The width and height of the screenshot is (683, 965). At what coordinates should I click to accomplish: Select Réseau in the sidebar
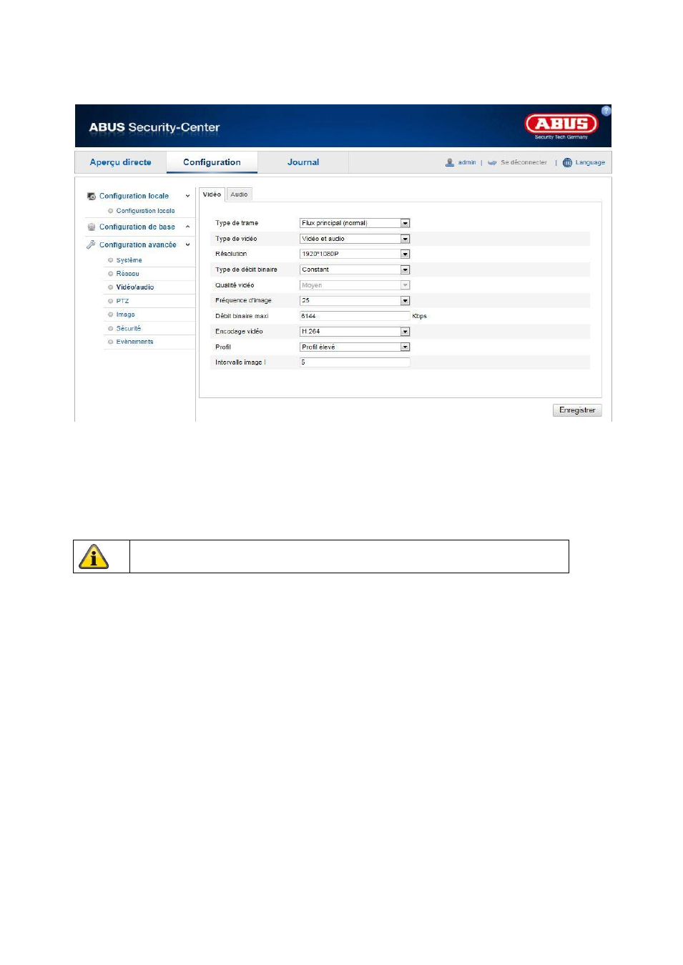pyautogui.click(x=127, y=274)
